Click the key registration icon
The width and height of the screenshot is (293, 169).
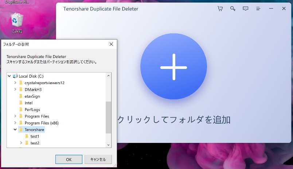[x=233, y=9]
